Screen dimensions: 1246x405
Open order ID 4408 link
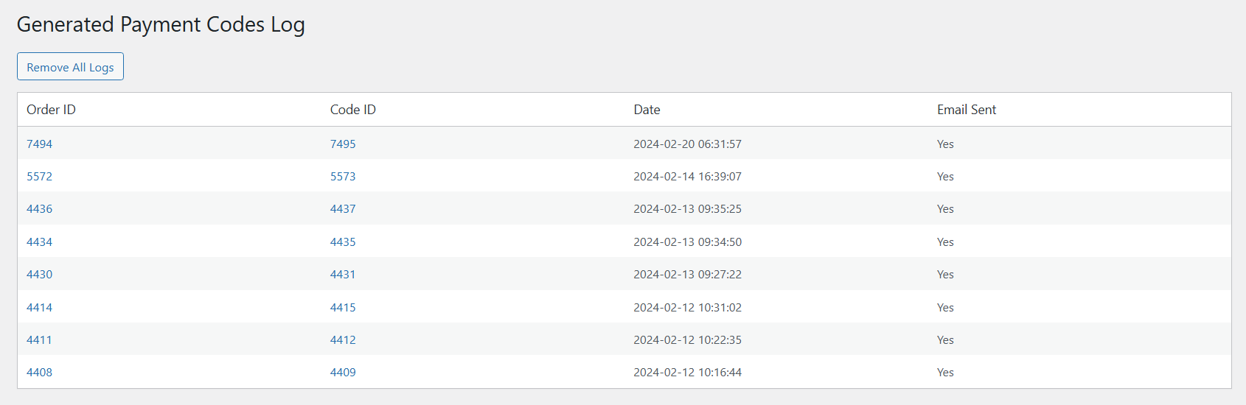click(x=40, y=373)
